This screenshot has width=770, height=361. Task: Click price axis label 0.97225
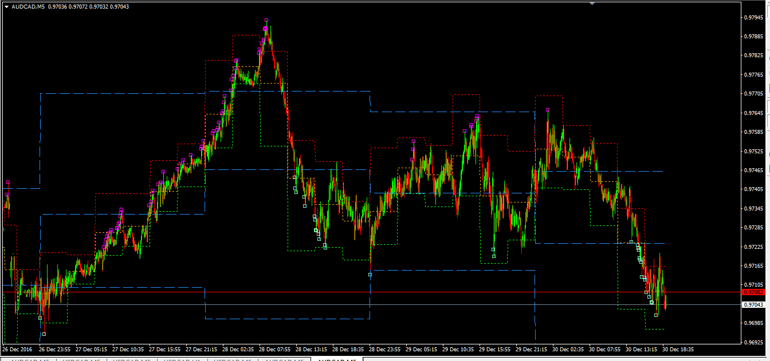click(753, 247)
